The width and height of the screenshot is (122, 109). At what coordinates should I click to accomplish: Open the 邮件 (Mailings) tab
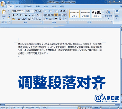point(46,6)
